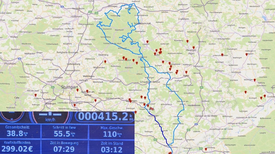Open the pin at Unterschneidheim

click(x=222, y=55)
